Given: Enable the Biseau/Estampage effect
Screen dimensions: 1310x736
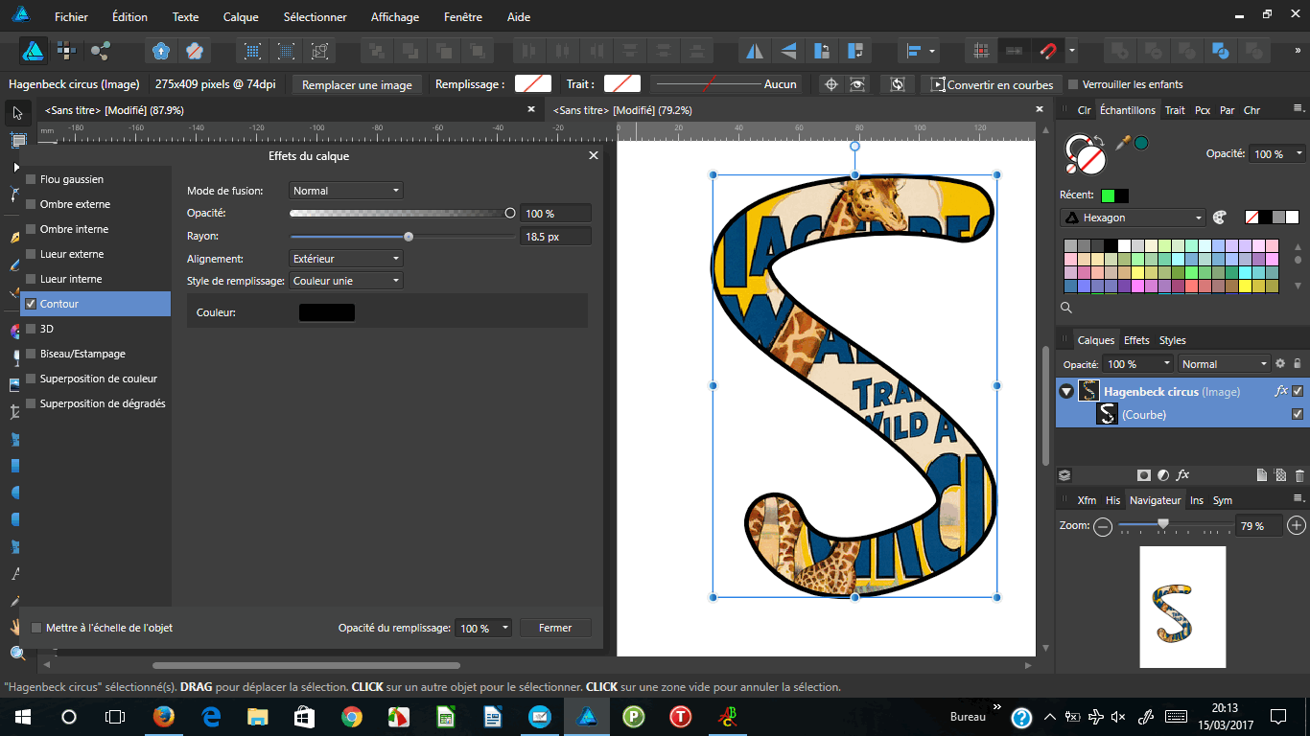Looking at the screenshot, I should (31, 354).
